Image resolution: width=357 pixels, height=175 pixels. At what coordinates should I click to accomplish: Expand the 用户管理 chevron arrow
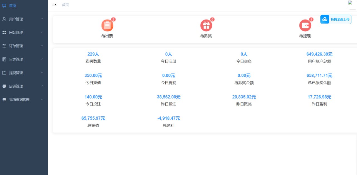(42, 19)
